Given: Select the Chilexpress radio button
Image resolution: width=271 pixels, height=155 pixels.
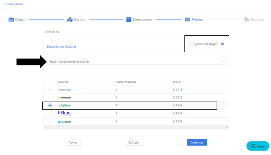Looking at the screenshot, I should (50, 98).
